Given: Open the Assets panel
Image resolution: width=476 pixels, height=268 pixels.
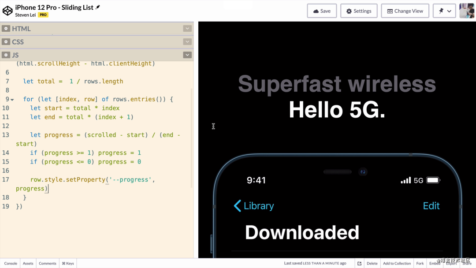Looking at the screenshot, I should click(x=28, y=263).
